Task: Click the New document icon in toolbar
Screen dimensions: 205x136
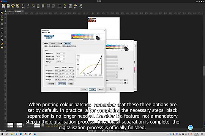Action: (x=3, y=6)
